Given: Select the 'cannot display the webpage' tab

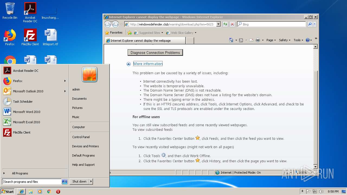Looking at the screenshot, I should pos(145,41).
